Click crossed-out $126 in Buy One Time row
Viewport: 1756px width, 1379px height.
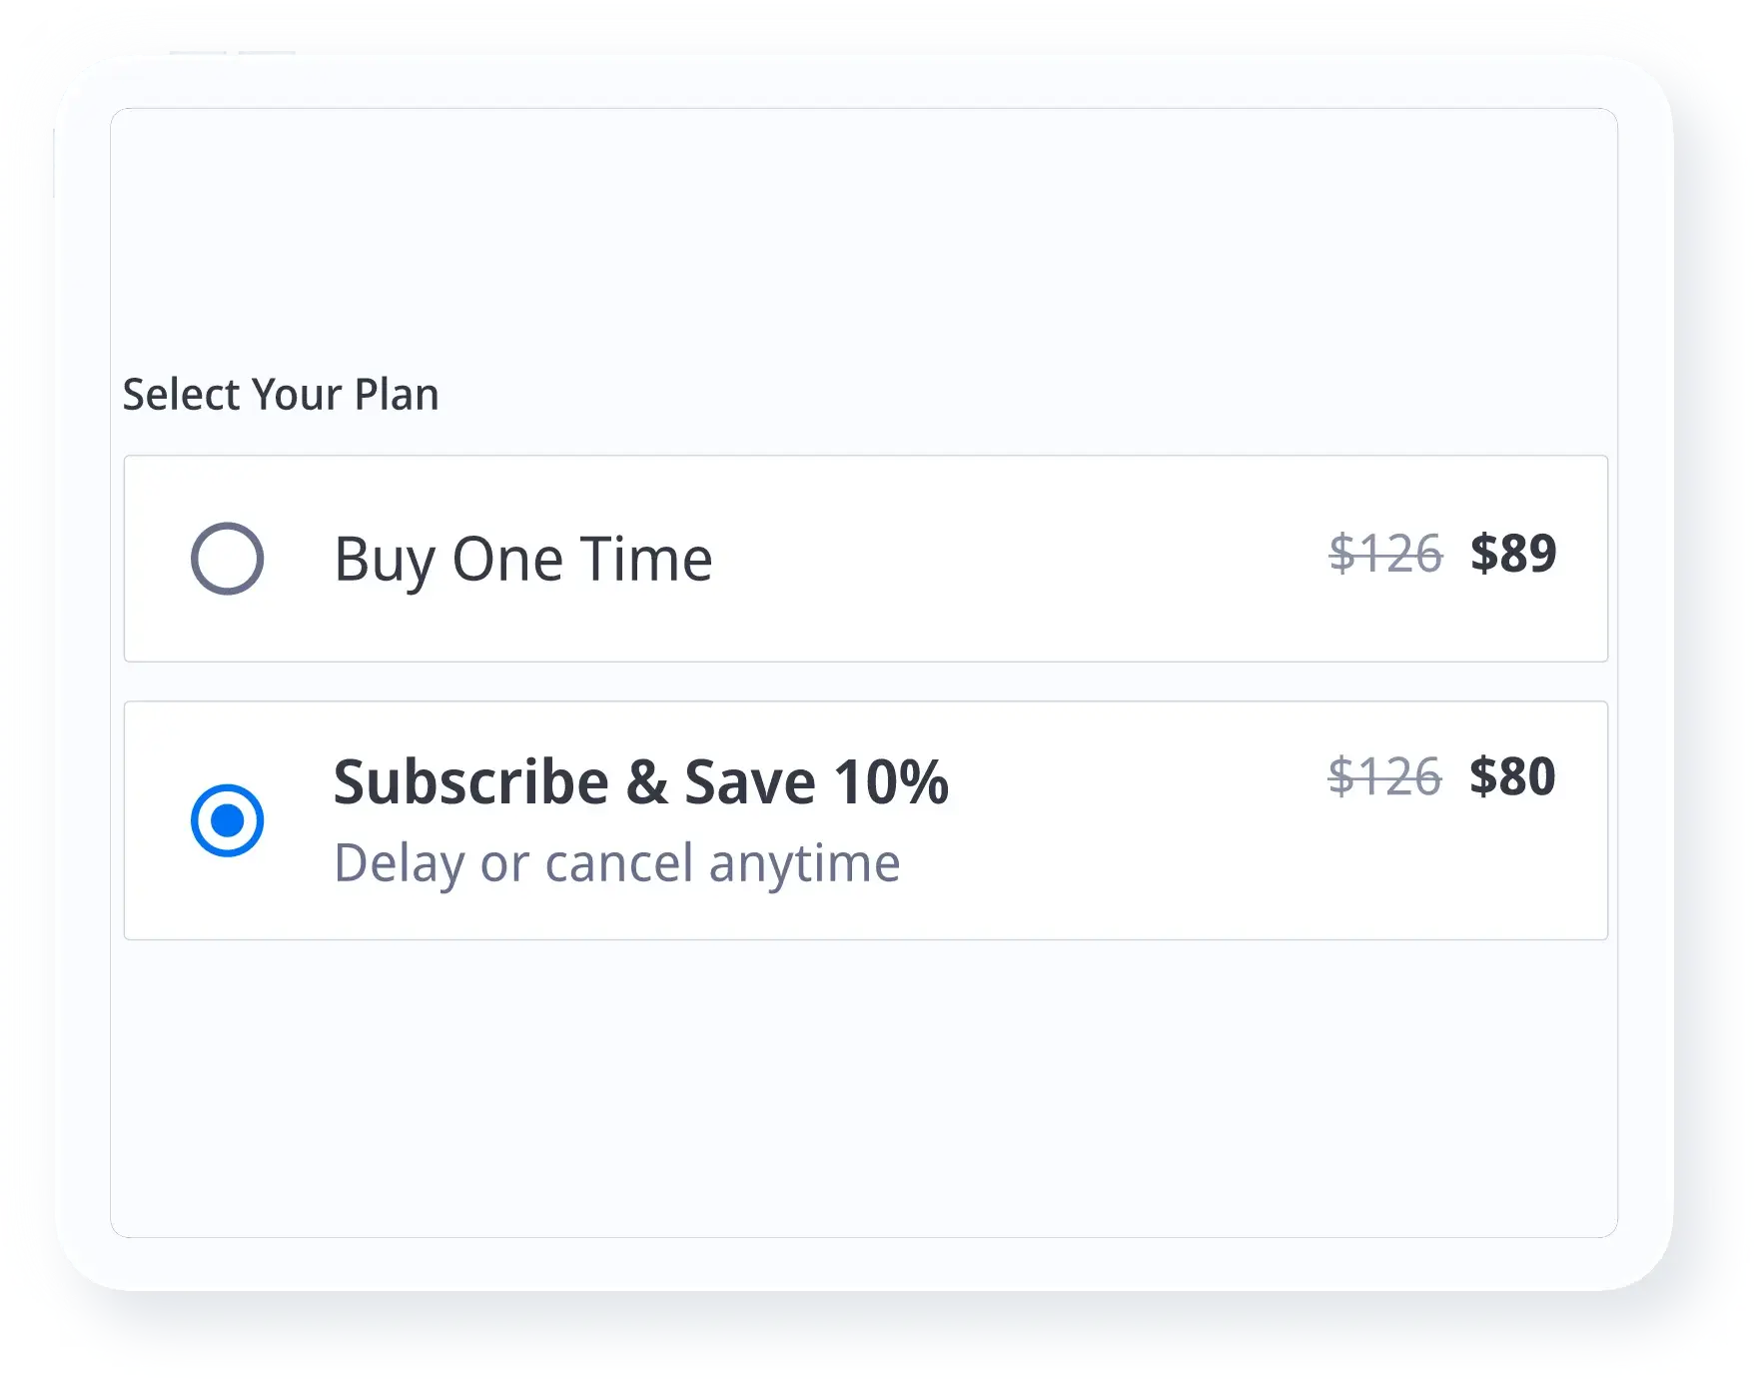pyautogui.click(x=1385, y=554)
